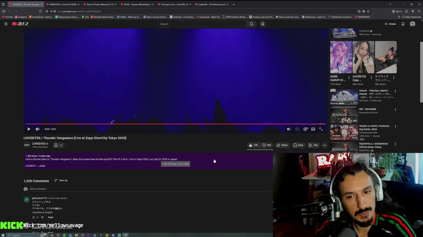
Task: Open the LOVEBITES channel name link
Action: pos(39,144)
